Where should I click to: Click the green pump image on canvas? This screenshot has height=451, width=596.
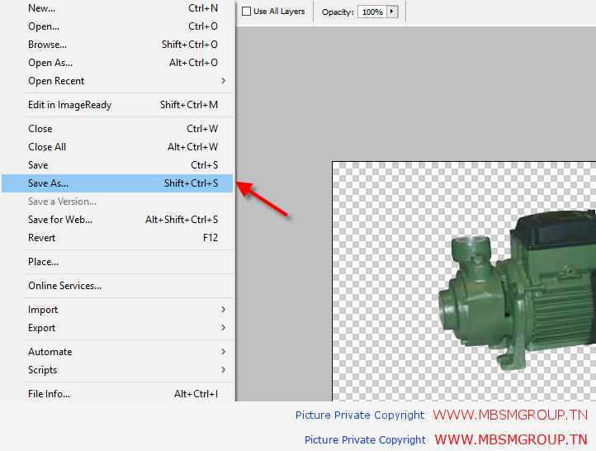(x=518, y=290)
